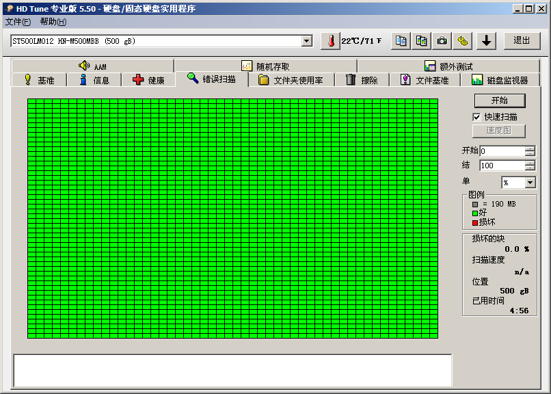Viewport: 551px width, 394px height.
Task: Open the 文件夹使用率 tab
Action: click(291, 80)
